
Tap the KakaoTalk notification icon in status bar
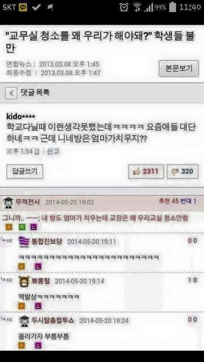pyautogui.click(x=23, y=7)
